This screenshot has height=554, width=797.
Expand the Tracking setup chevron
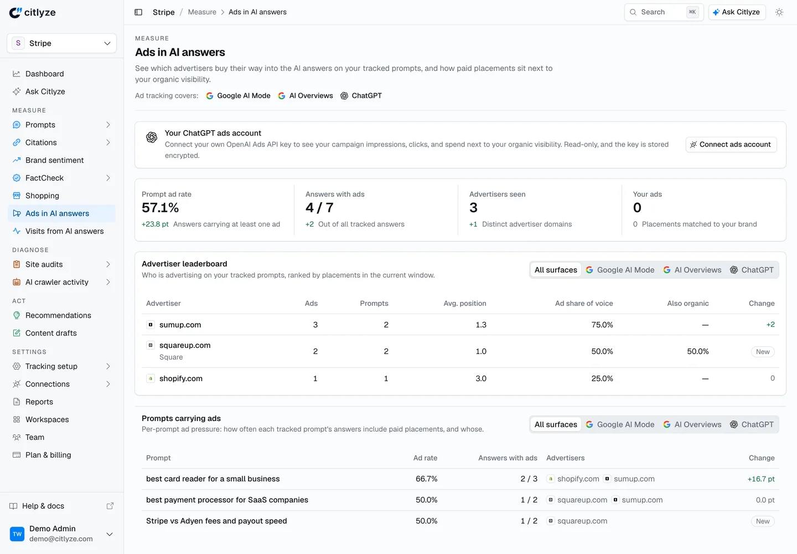(x=108, y=366)
